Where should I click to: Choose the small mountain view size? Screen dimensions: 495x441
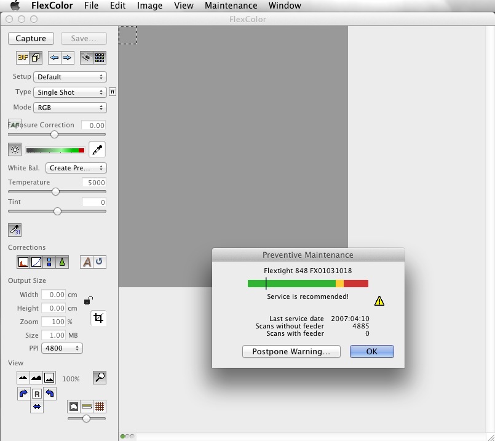(x=23, y=378)
